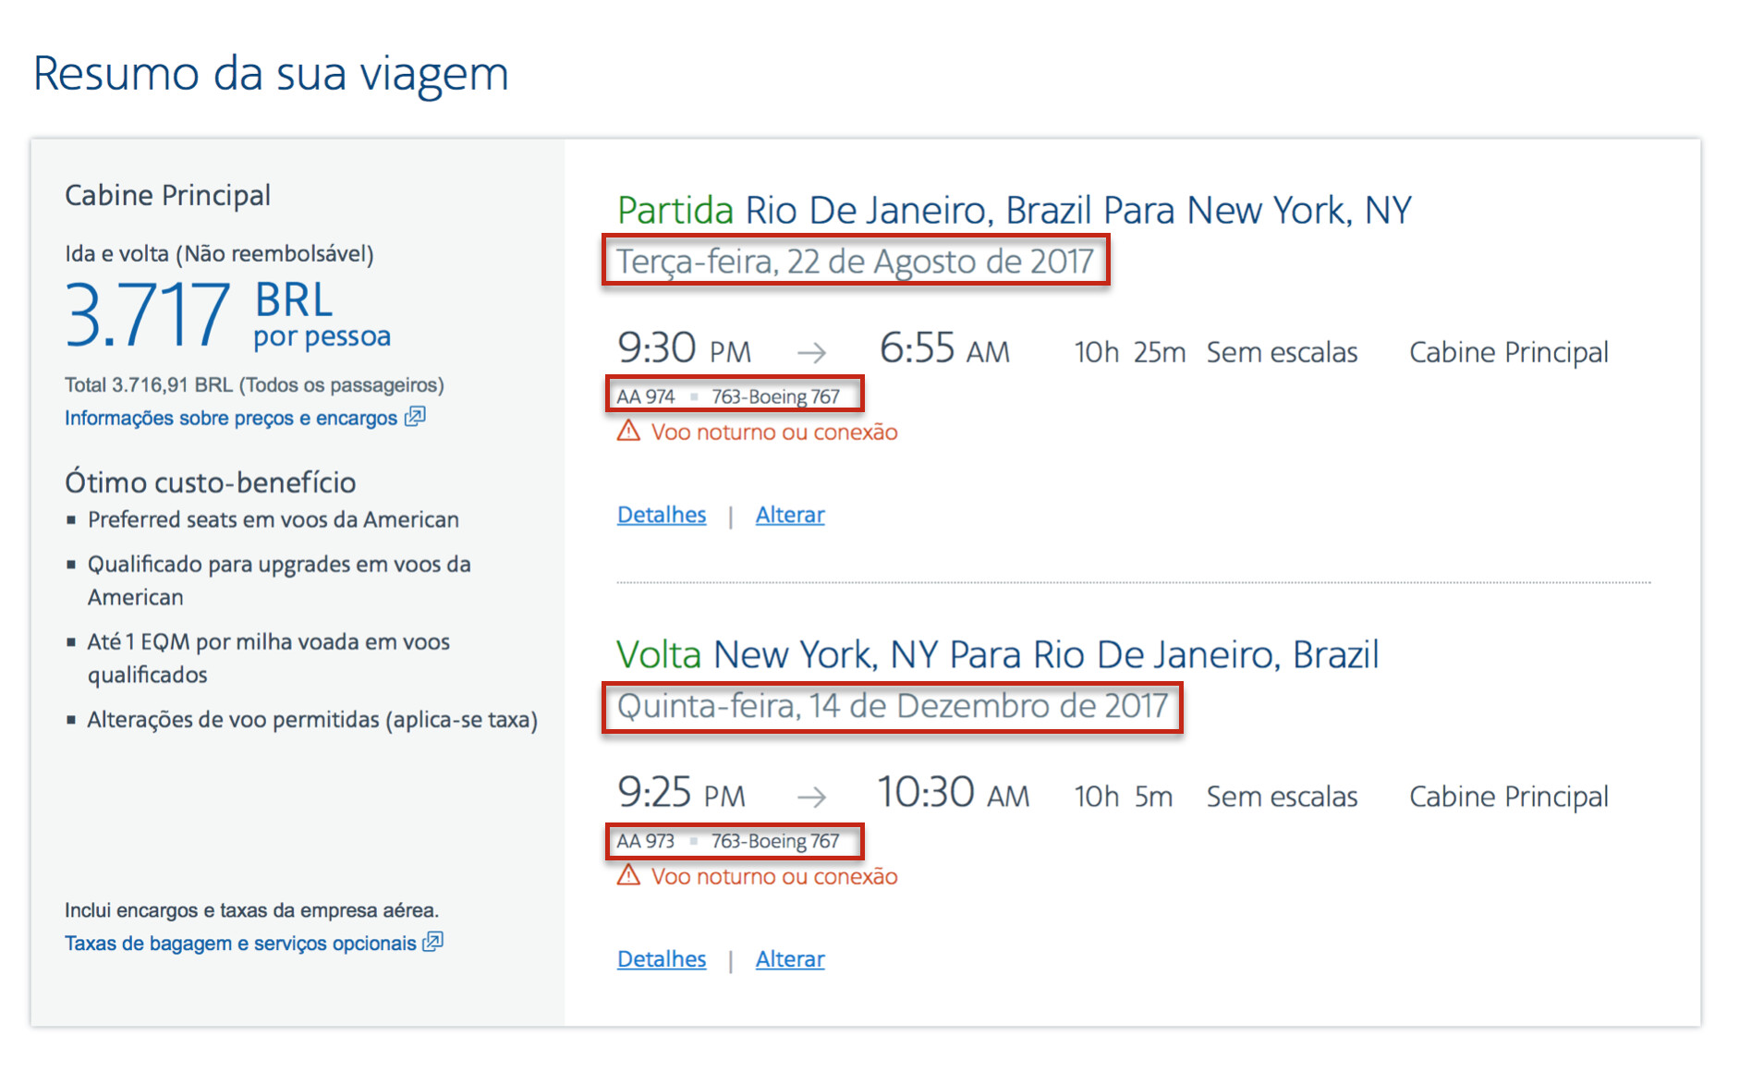The image size is (1739, 1072).
Task: Click external link icon beside Taxas de bagagem
Action: point(433,942)
